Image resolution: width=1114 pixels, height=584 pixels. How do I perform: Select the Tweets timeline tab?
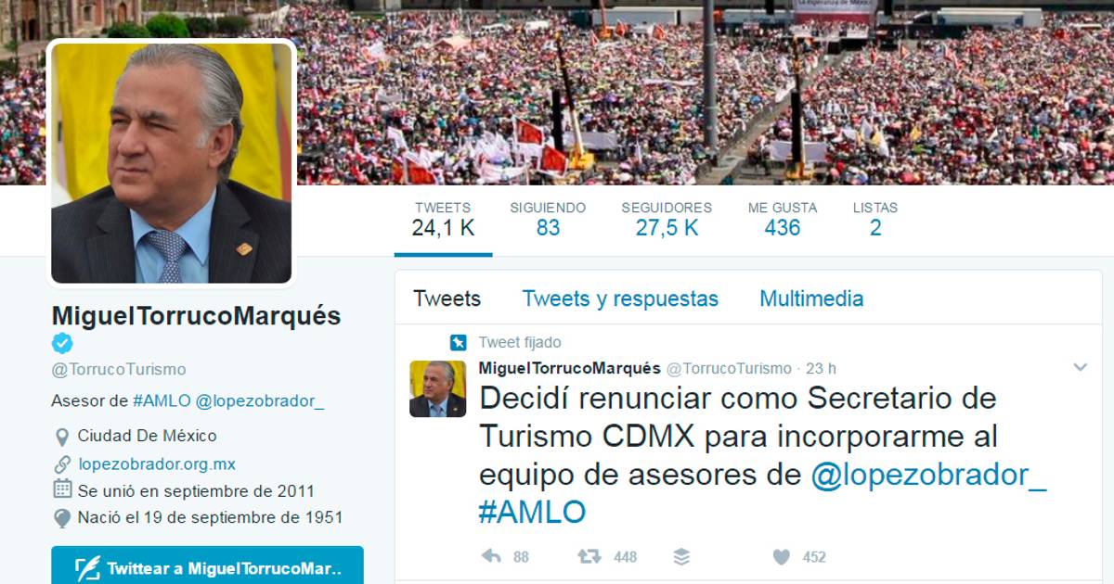tap(447, 298)
